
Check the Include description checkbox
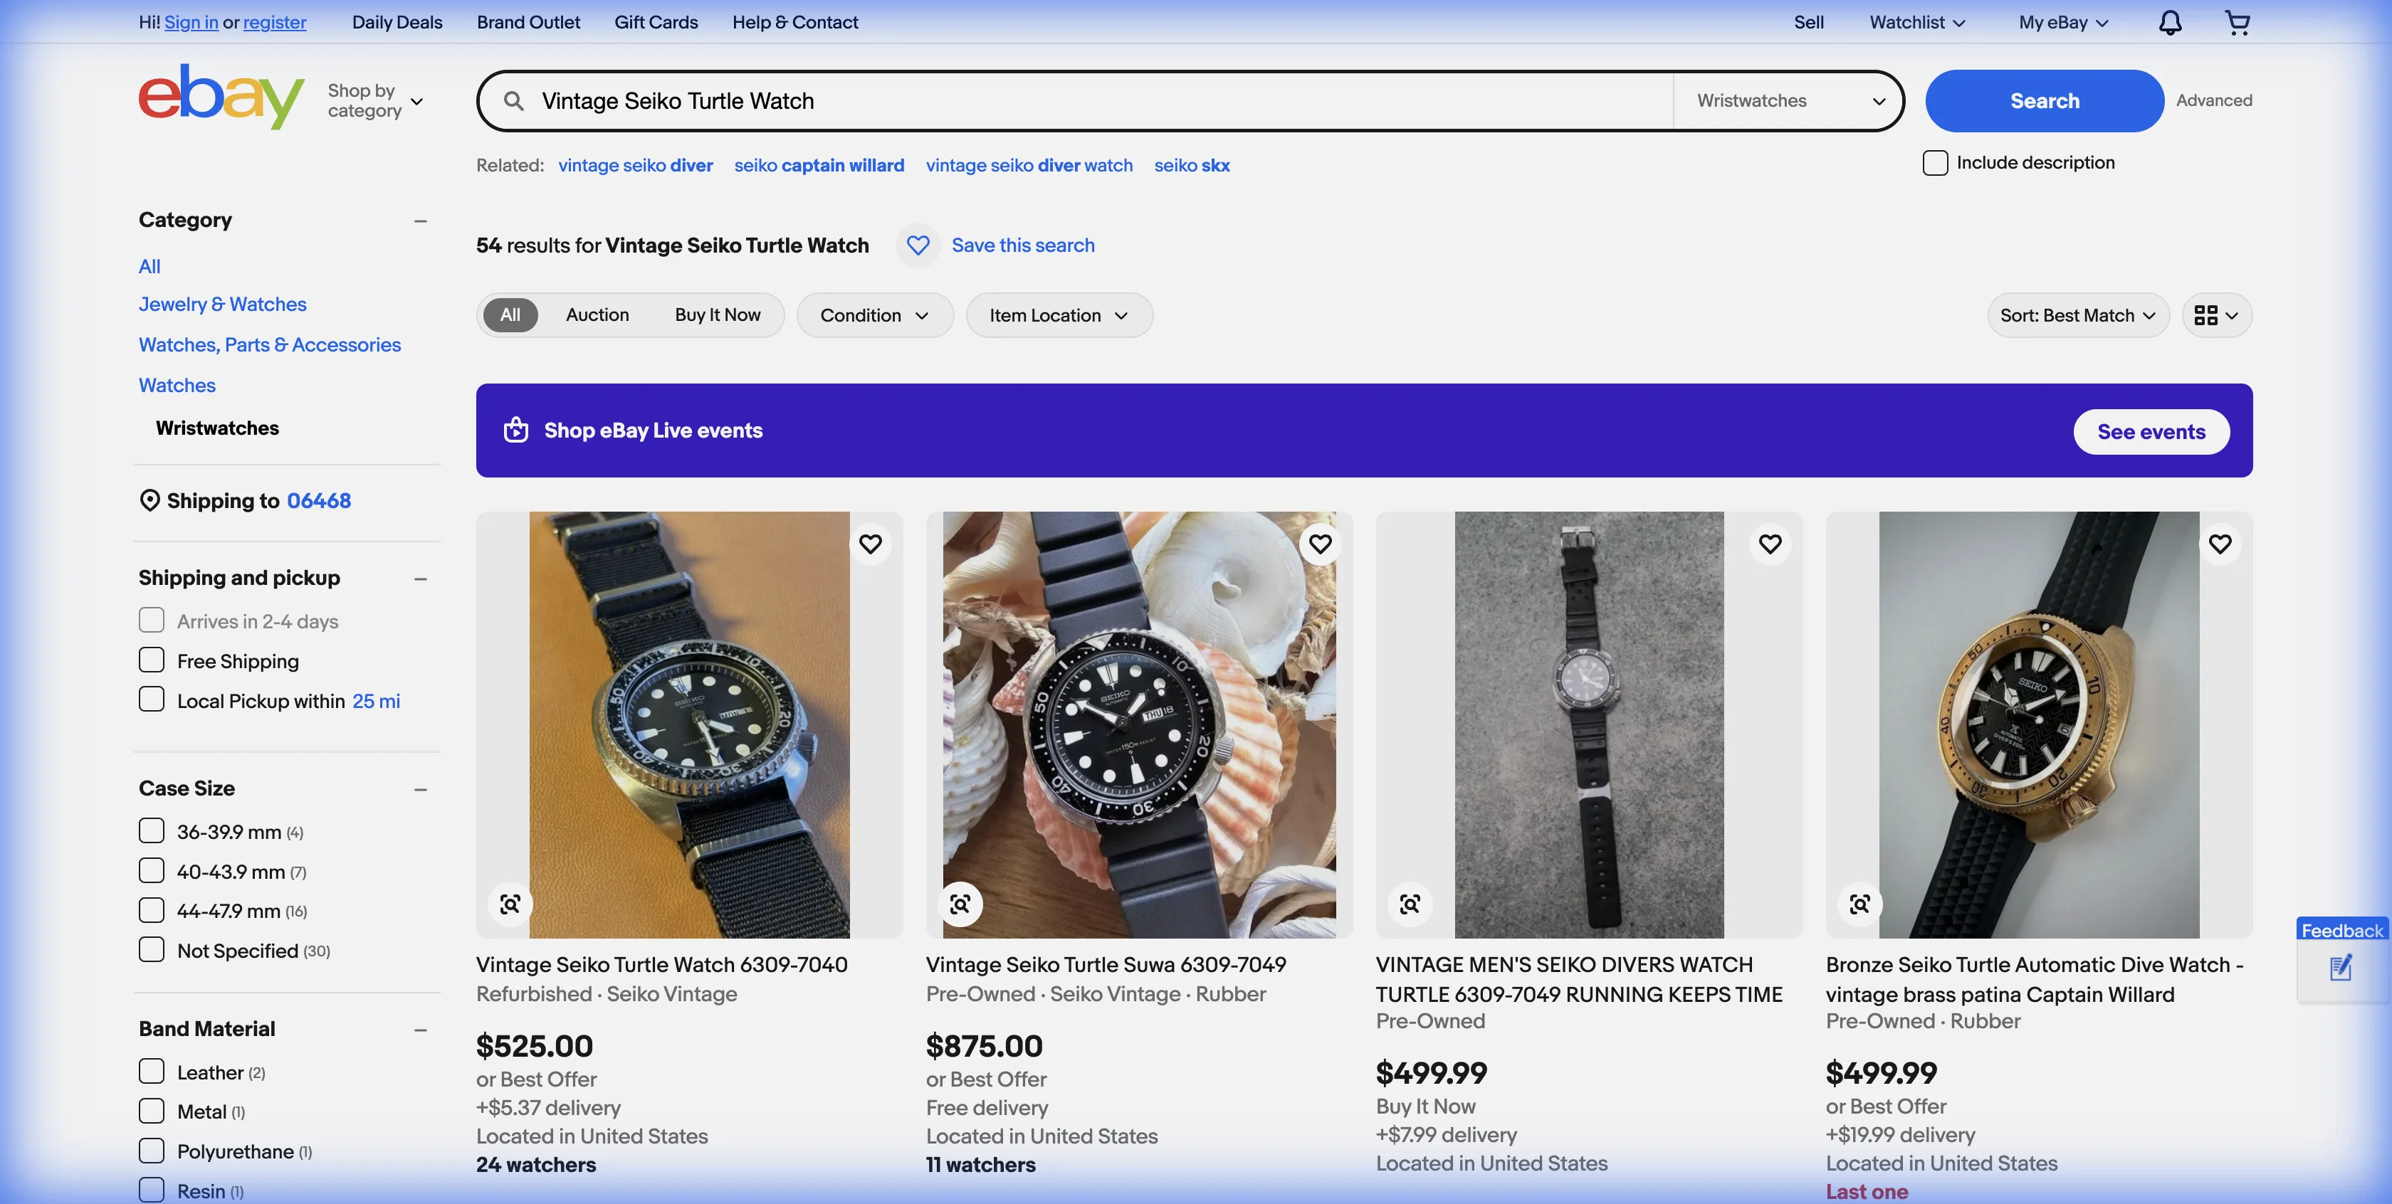pos(1935,162)
